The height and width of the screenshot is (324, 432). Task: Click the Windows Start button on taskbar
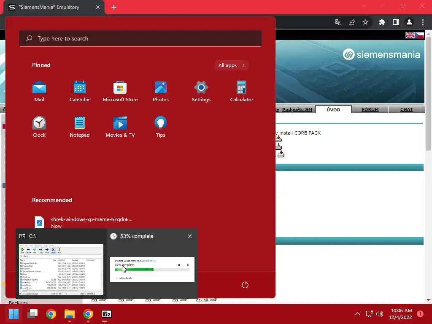point(13,314)
